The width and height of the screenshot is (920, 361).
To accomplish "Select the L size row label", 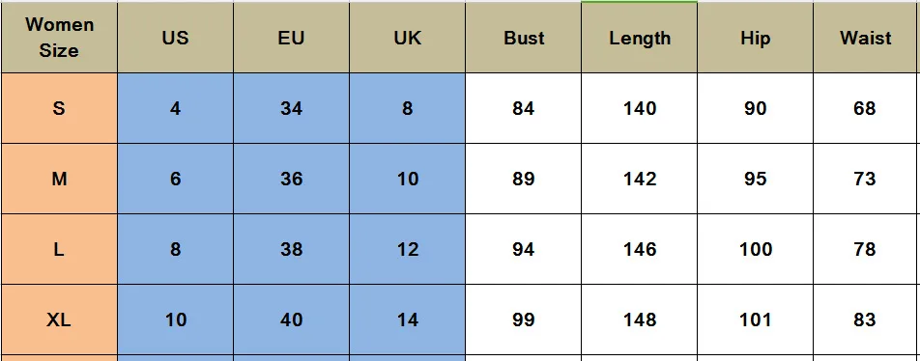I will click(59, 249).
